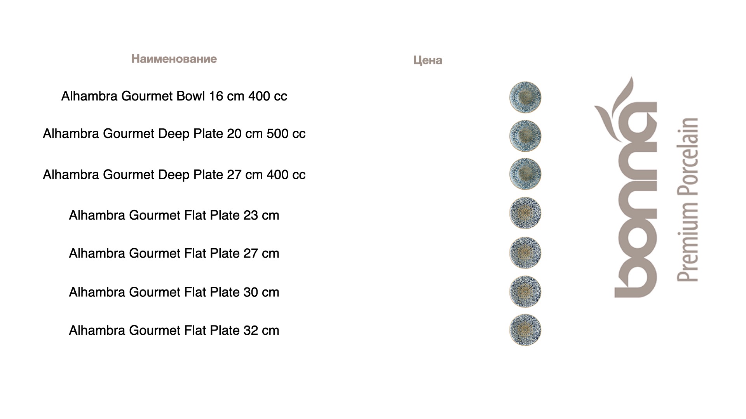This screenshot has width=746, height=419.
Task: Select the Deep Plate 27 cm plate image
Action: [525, 174]
